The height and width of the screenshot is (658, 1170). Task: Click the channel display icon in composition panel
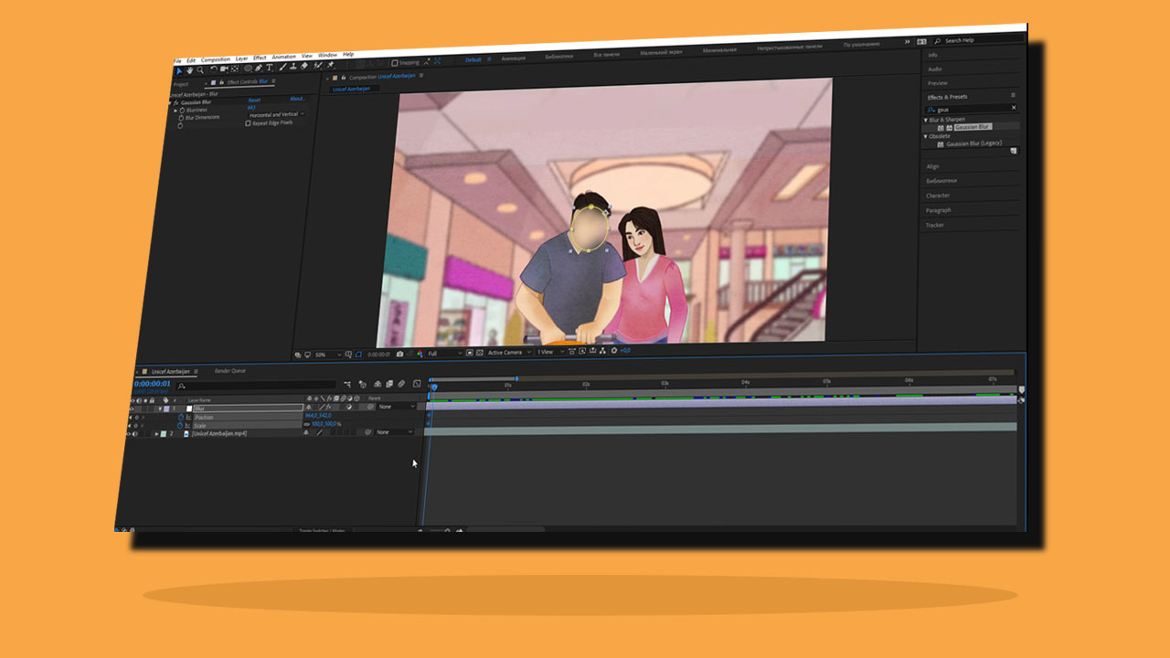[419, 353]
